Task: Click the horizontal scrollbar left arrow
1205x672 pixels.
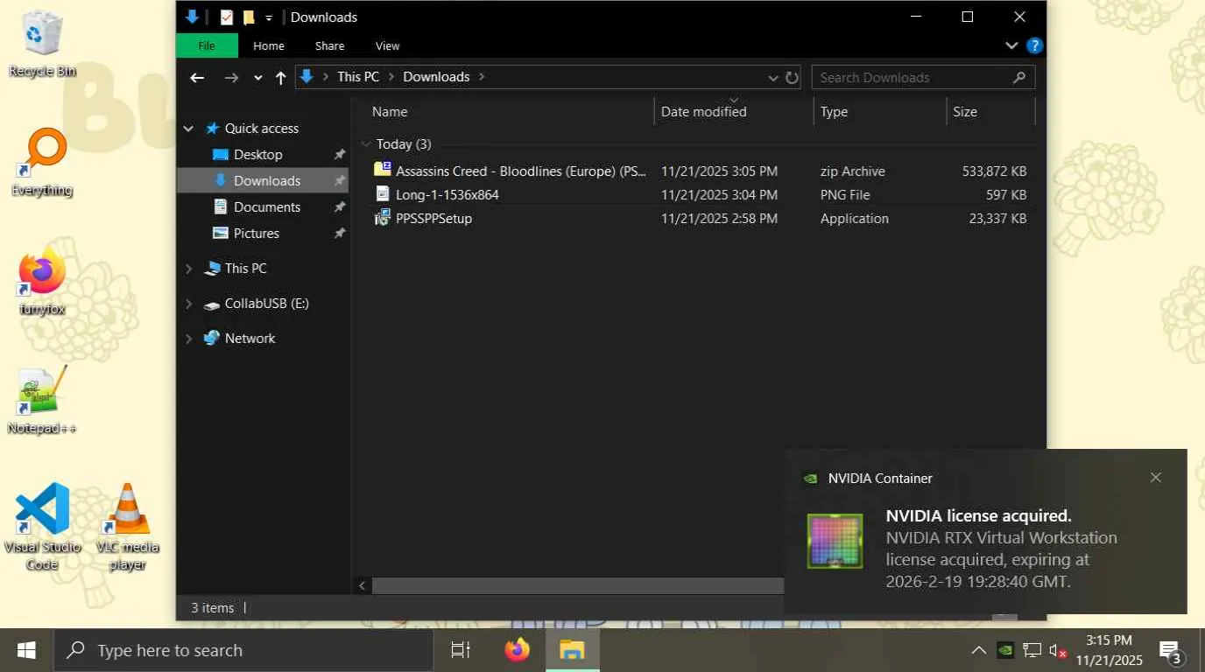Action: click(x=363, y=585)
